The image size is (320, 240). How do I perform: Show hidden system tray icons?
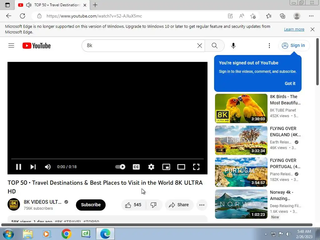[x=266, y=234]
